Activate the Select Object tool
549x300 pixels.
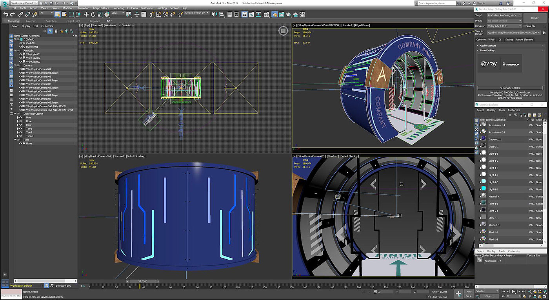(58, 14)
